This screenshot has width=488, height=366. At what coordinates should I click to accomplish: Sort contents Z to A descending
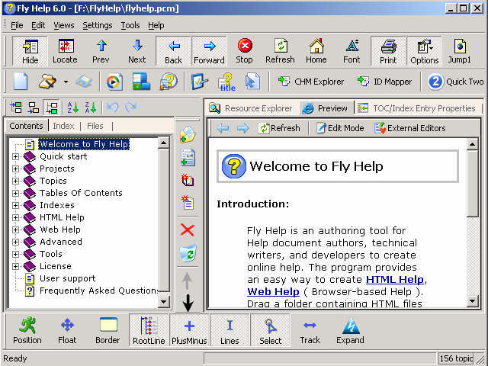pyautogui.click(x=91, y=108)
